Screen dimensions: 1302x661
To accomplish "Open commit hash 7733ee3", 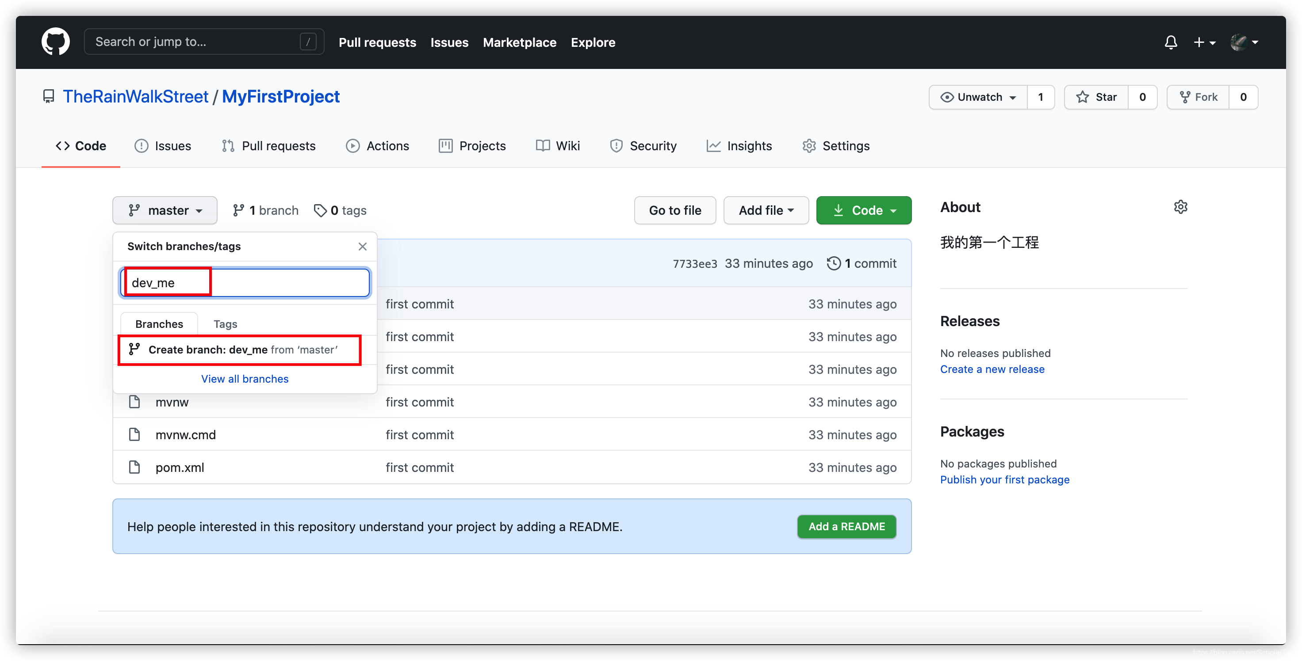I will pyautogui.click(x=695, y=264).
